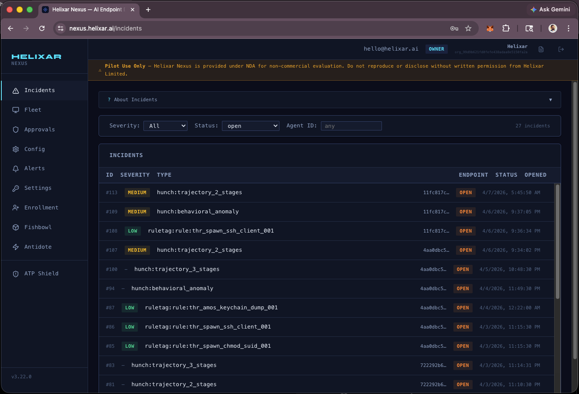
Task: Open the Severity dropdown
Action: click(165, 126)
